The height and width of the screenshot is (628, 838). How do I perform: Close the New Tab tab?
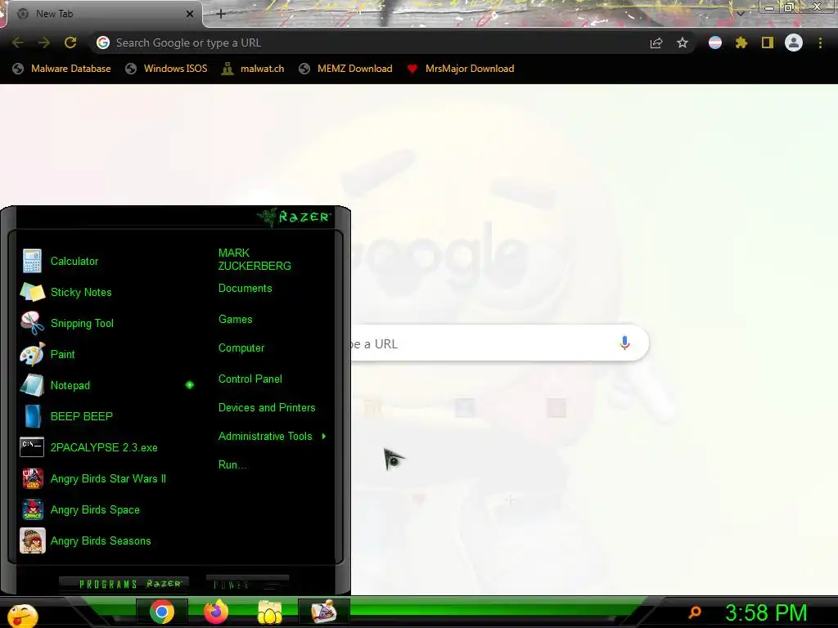[x=190, y=14]
